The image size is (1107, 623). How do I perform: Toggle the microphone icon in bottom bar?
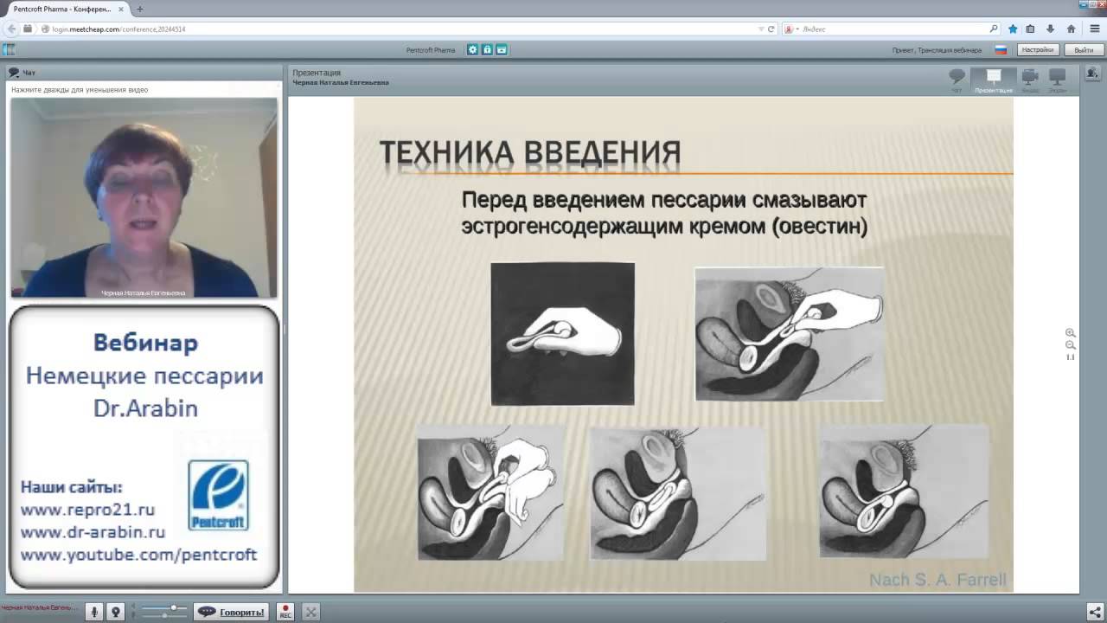click(x=96, y=612)
